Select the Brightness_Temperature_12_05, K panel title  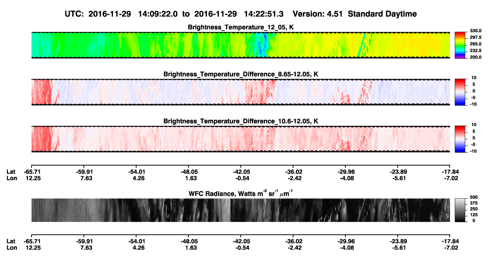241,27
